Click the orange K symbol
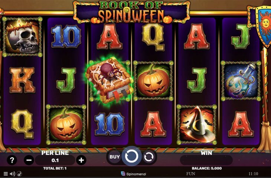Screen dimensions: 271x178 coord(22,80)
